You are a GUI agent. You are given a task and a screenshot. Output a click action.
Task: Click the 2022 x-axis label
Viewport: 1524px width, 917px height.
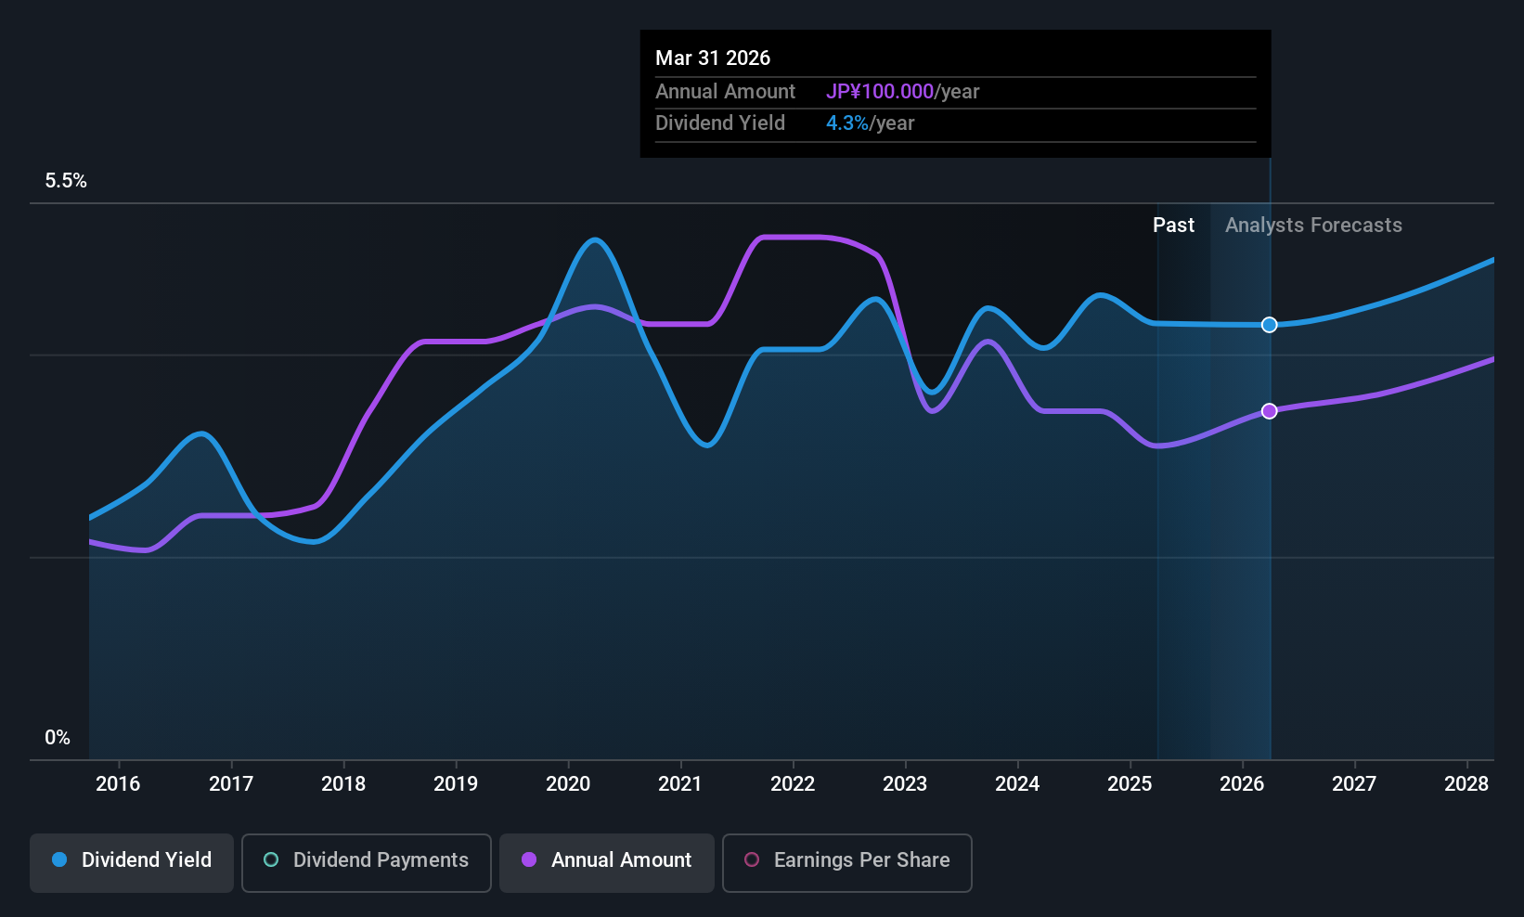click(x=793, y=784)
